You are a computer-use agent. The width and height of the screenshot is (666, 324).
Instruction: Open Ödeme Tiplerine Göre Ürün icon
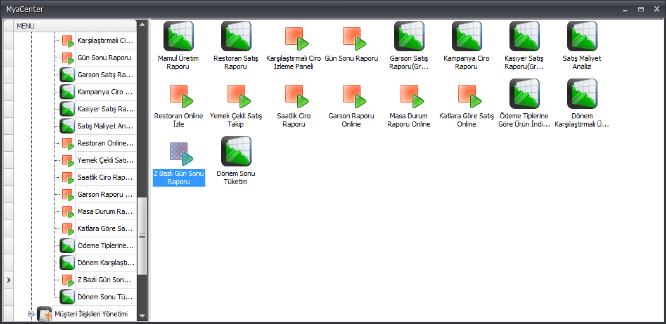click(x=525, y=94)
